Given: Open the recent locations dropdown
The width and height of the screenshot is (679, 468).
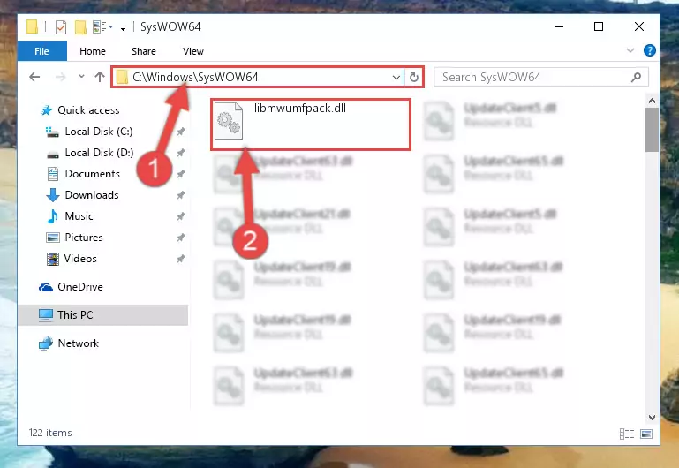Looking at the screenshot, I should click(x=81, y=77).
